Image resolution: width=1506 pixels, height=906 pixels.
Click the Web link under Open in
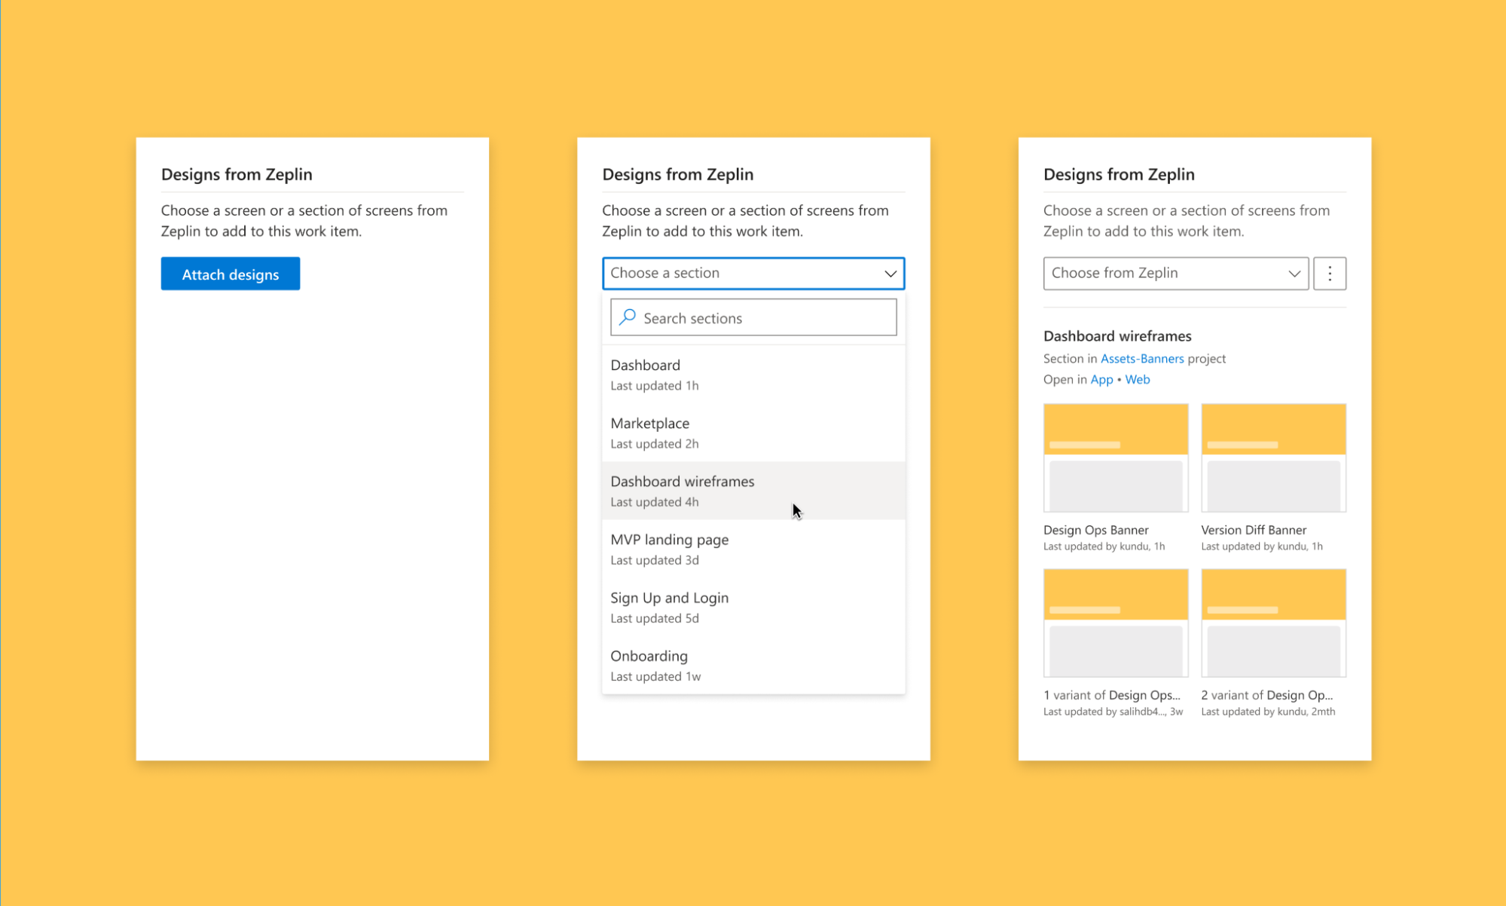pyautogui.click(x=1137, y=379)
